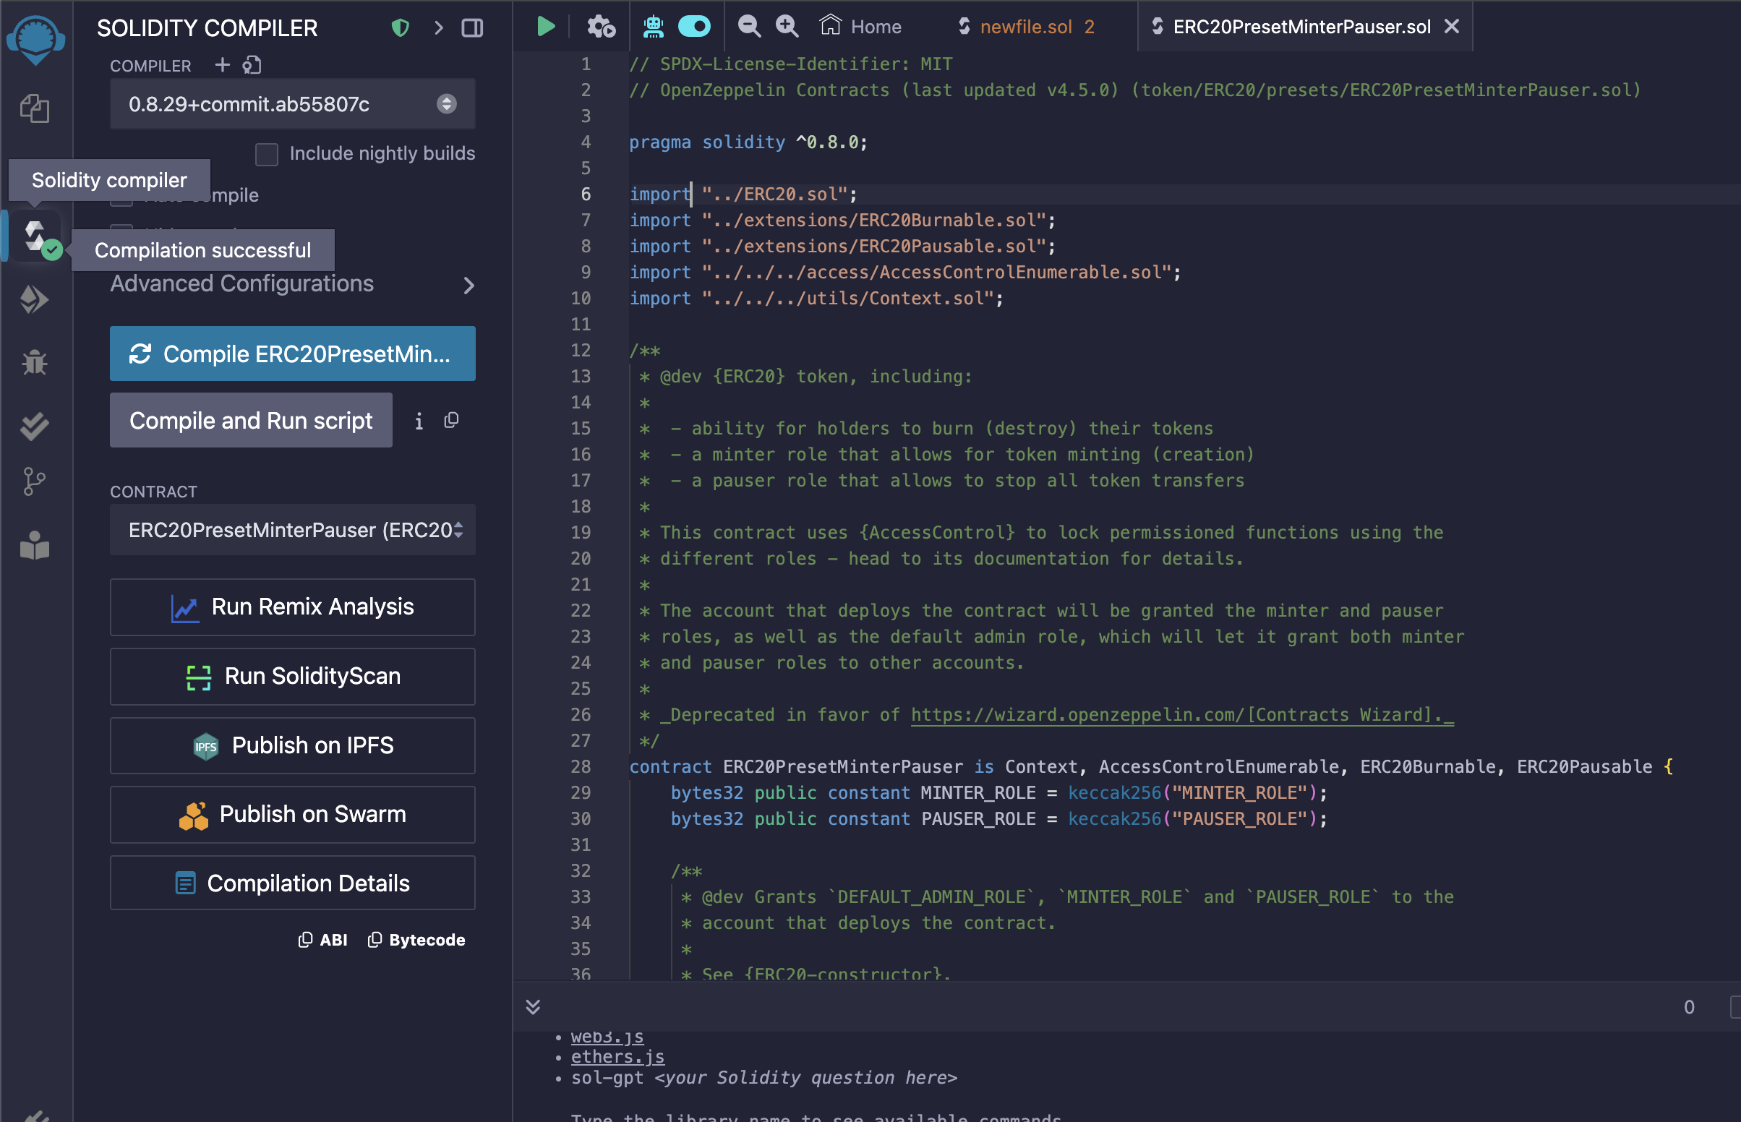Open the Debugger bug icon
Image resolution: width=1741 pixels, height=1122 pixels.
tap(34, 362)
